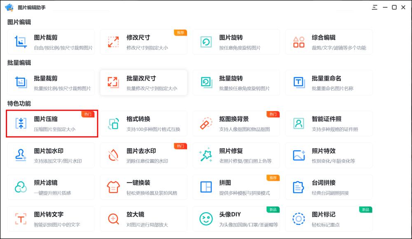Click the 智能证件照 ID photo icon
Screen dimensions: 412x239
click(x=298, y=123)
